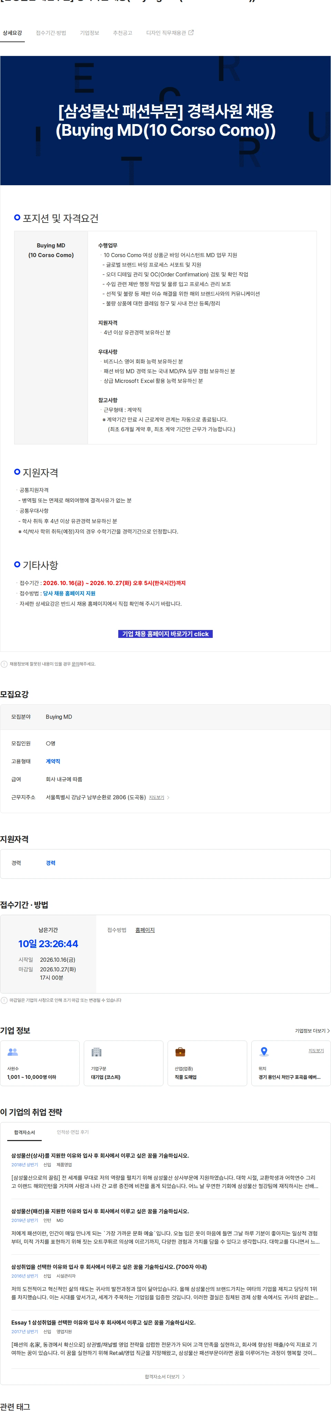Open the 삼성물산(상사) 지원 이유 essay
This screenshot has width=331, height=1412.
100,1155
